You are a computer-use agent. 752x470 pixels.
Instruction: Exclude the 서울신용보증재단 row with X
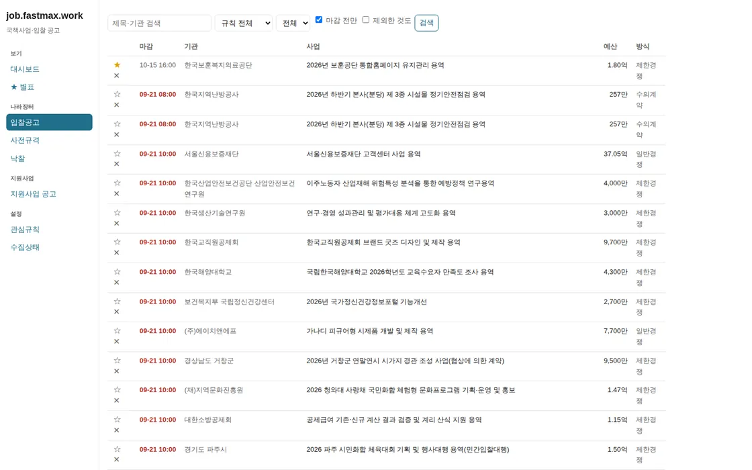click(117, 164)
